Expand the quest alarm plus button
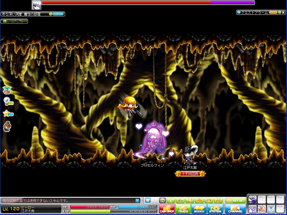287x215 pixels. pos(279,13)
